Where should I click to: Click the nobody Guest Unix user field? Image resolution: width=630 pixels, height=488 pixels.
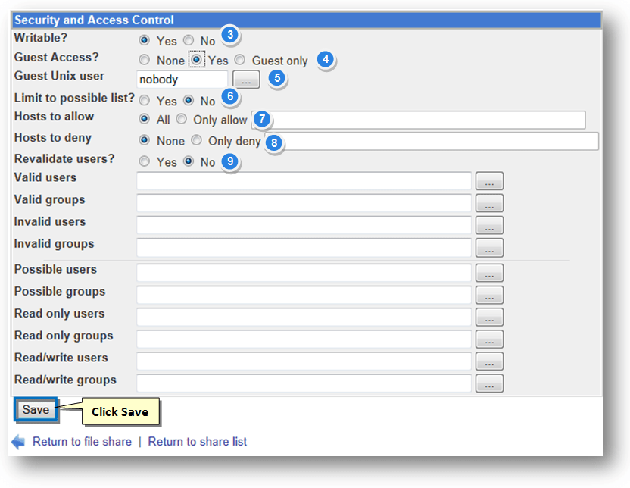point(182,79)
